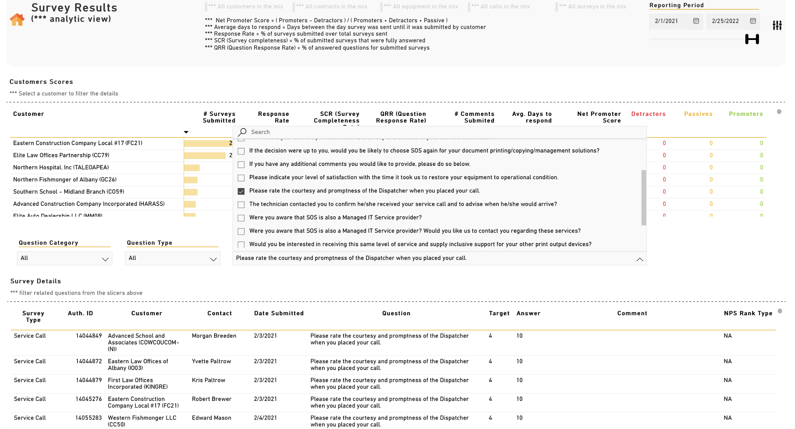This screenshot has width=795, height=429.
Task: Open the end date calendar picker
Action: point(753,21)
